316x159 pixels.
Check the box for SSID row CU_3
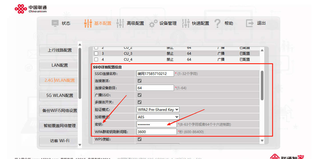[96, 54]
